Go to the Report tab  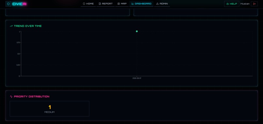pyautogui.click(x=105, y=4)
